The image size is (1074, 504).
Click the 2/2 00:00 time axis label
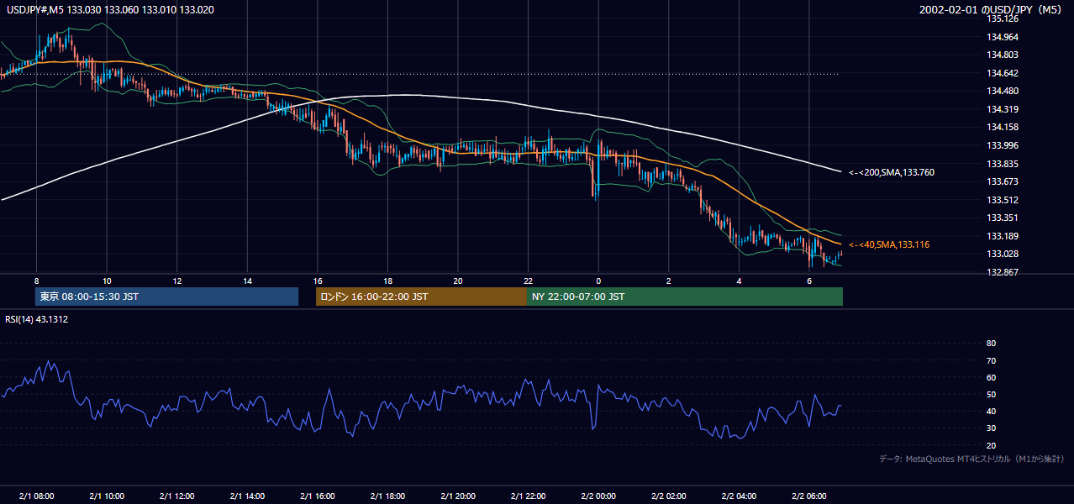coord(598,496)
